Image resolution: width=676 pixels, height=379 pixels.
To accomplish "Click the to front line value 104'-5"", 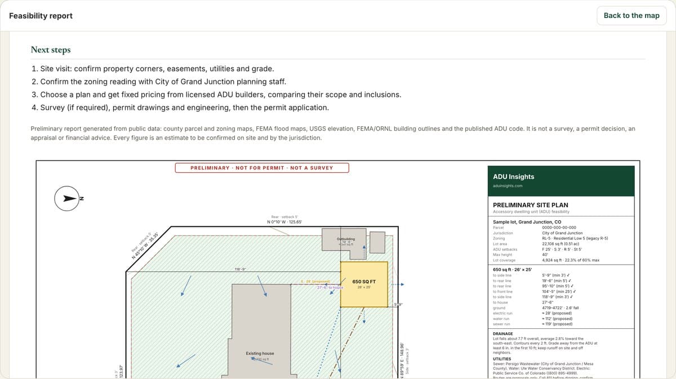I will pos(559,291).
